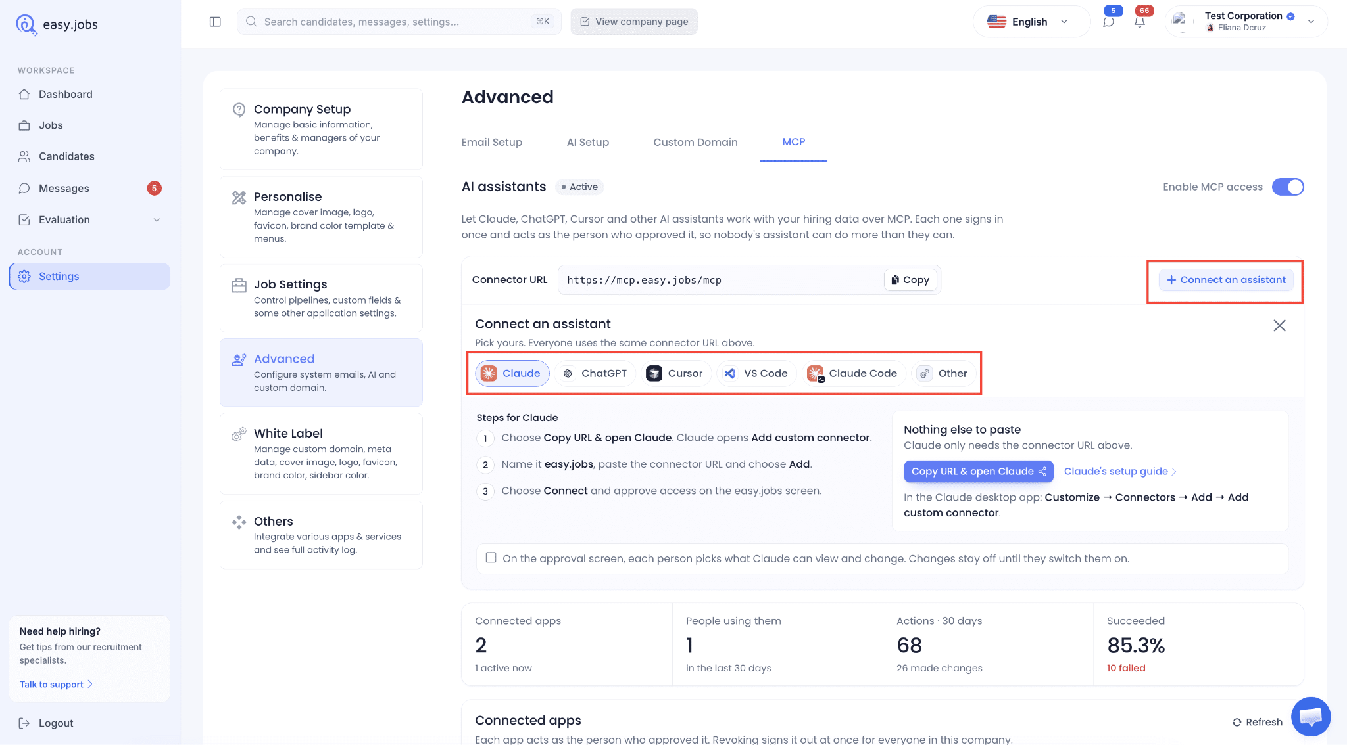The image size is (1347, 745).
Task: Open the notifications bell icon
Action: point(1140,22)
